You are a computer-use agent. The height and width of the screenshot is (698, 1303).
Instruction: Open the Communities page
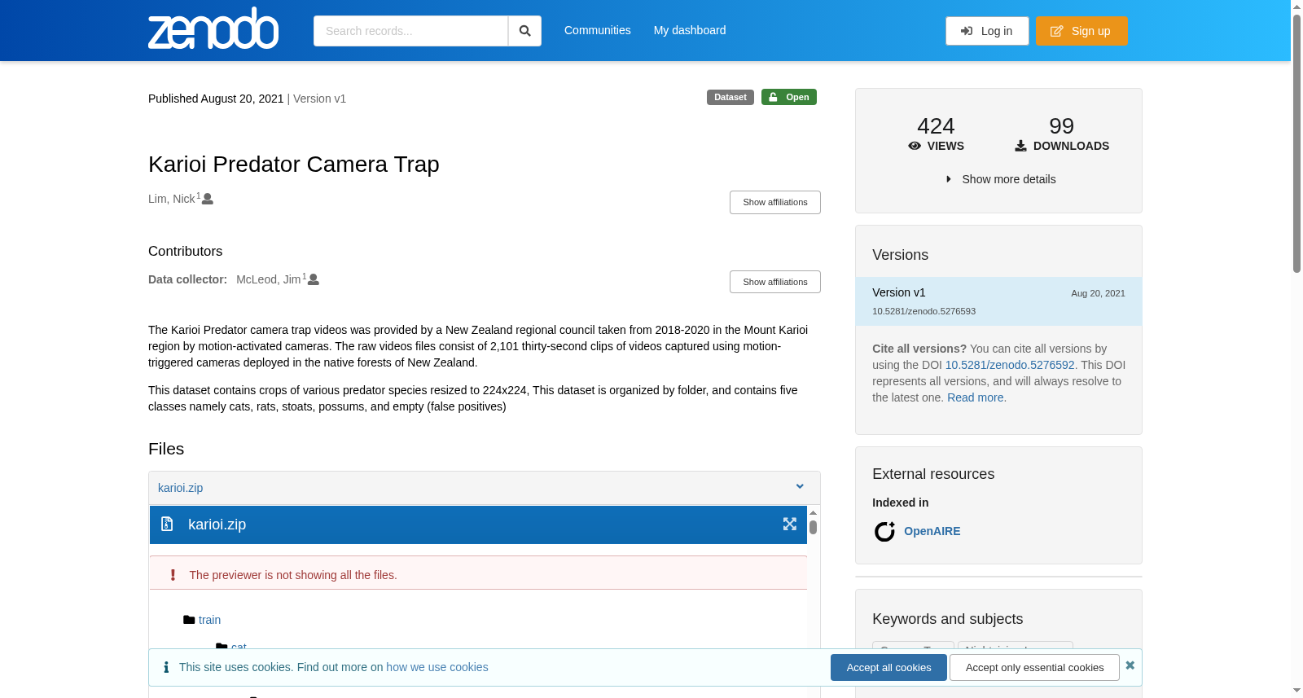(597, 30)
